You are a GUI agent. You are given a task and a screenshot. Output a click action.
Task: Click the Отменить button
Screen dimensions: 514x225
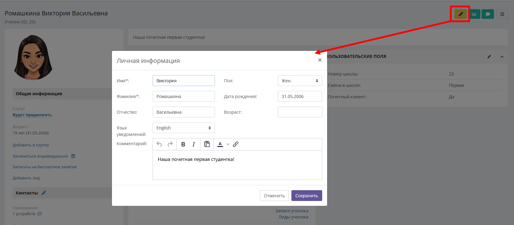[274, 196]
